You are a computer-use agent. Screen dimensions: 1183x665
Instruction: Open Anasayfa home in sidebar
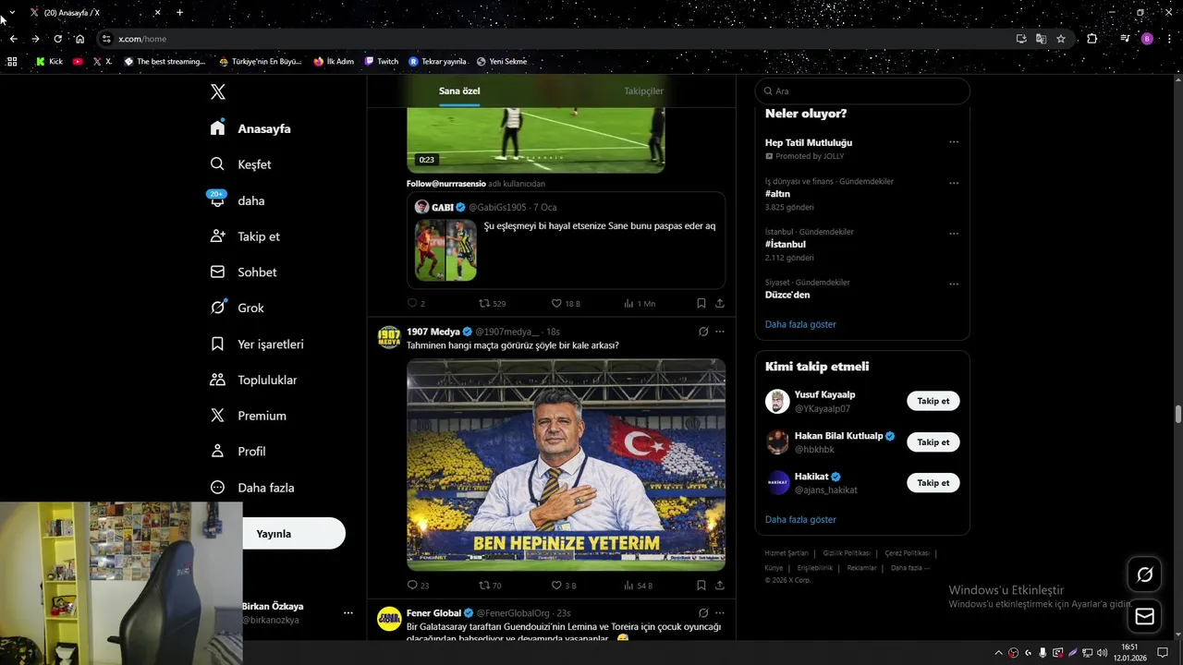click(x=250, y=128)
